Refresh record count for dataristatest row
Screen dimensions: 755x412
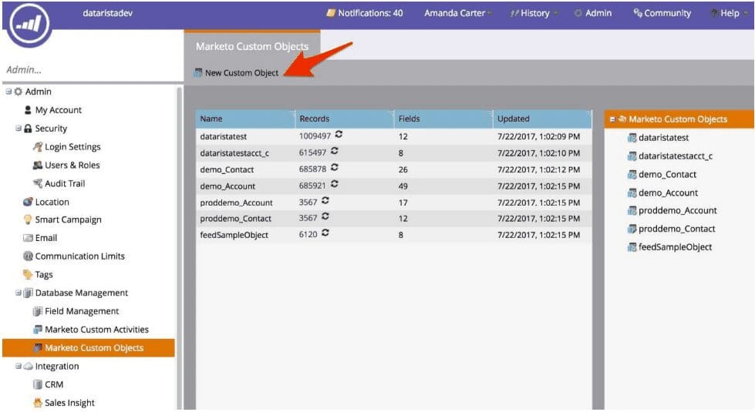(x=339, y=135)
